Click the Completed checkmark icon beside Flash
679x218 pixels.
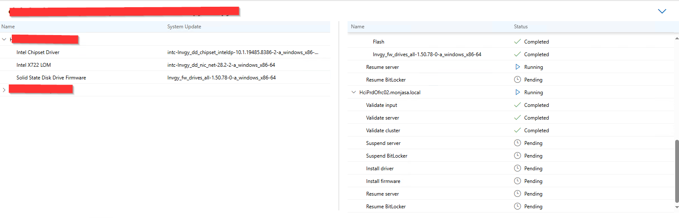pyautogui.click(x=517, y=42)
